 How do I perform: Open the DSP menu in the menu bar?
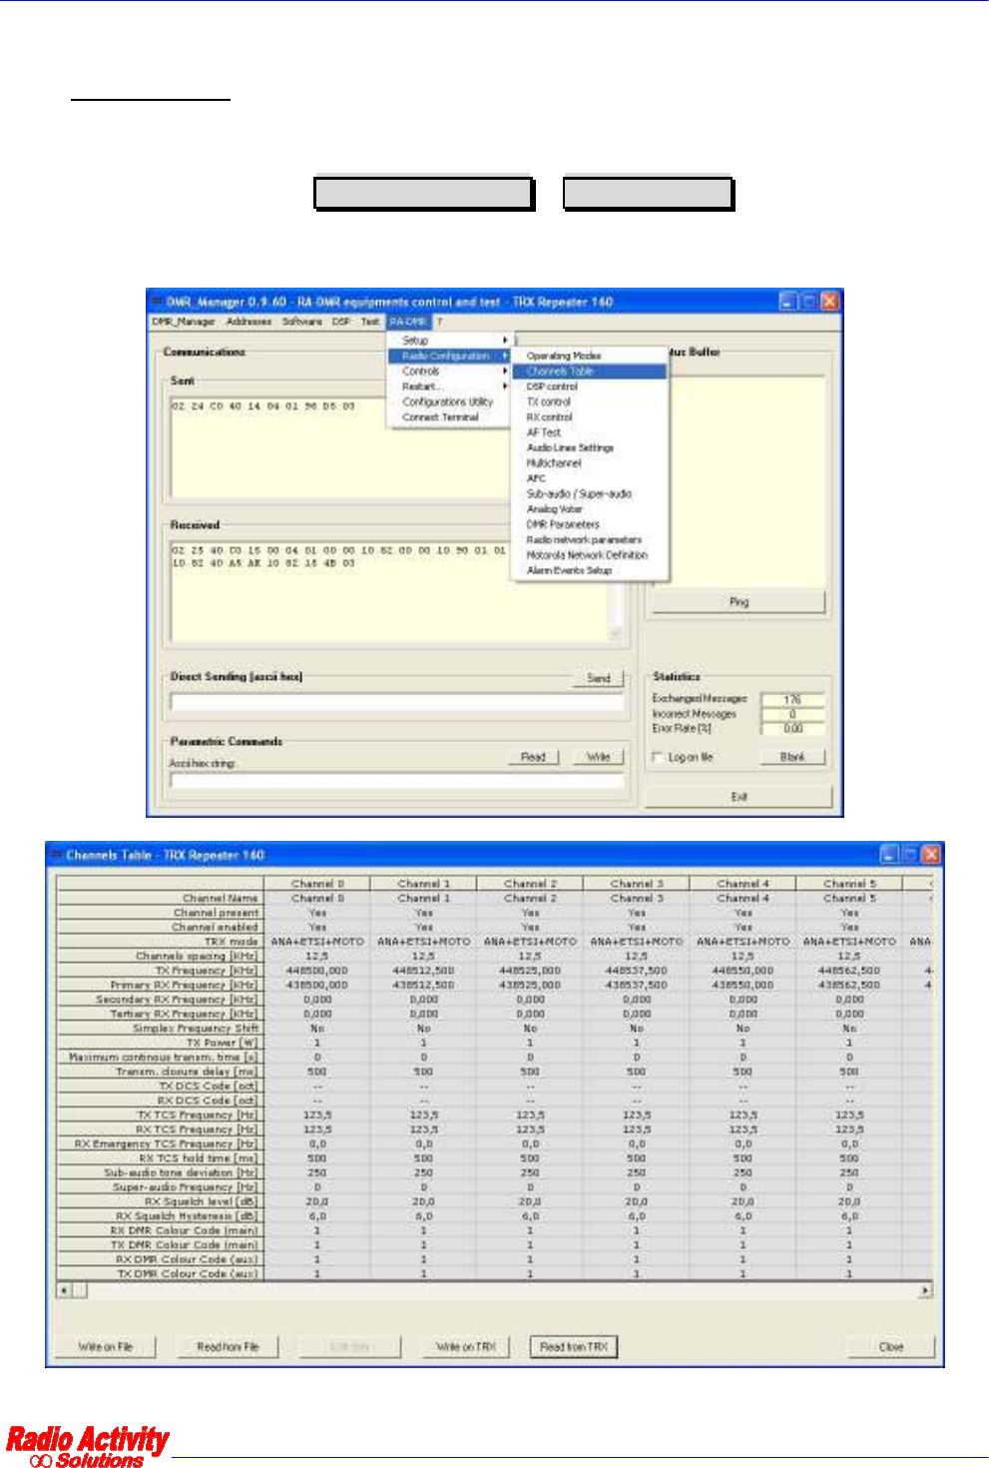(341, 322)
